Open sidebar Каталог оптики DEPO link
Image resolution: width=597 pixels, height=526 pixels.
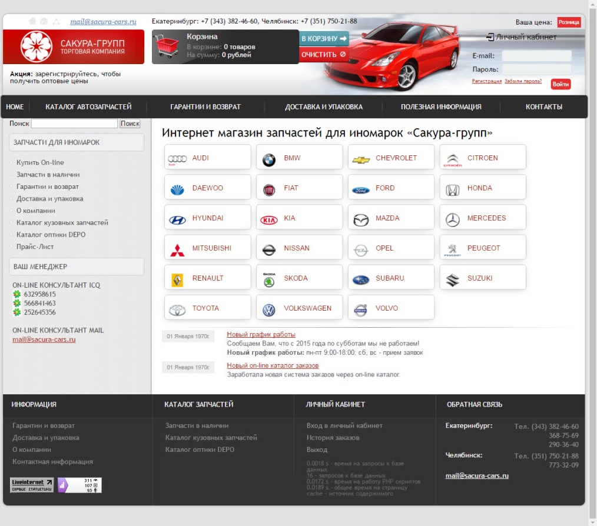coord(51,235)
